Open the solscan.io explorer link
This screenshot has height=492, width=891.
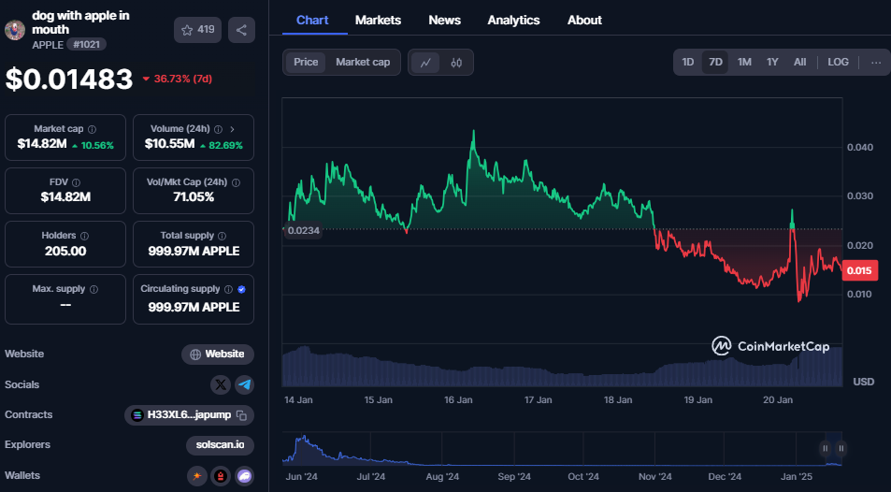click(220, 445)
